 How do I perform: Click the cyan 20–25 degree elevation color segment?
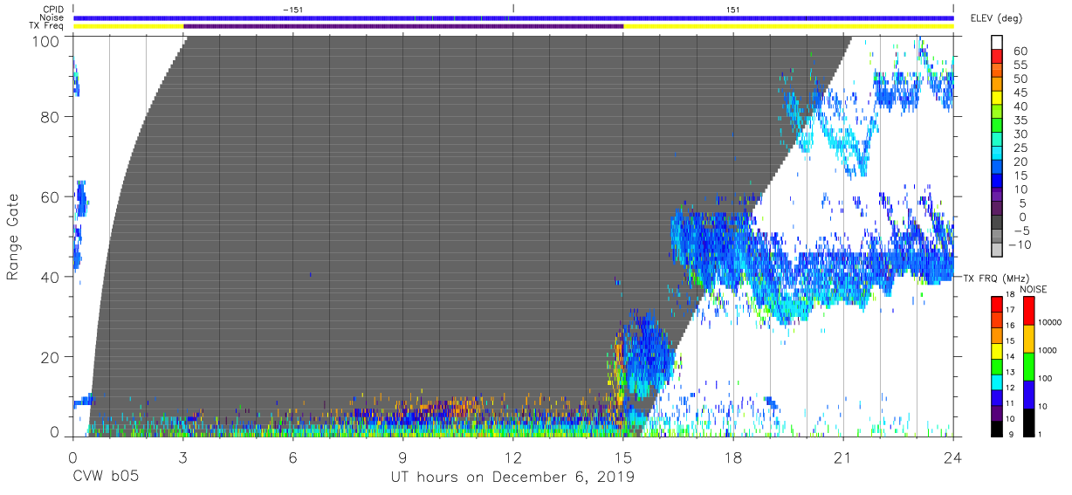[998, 155]
